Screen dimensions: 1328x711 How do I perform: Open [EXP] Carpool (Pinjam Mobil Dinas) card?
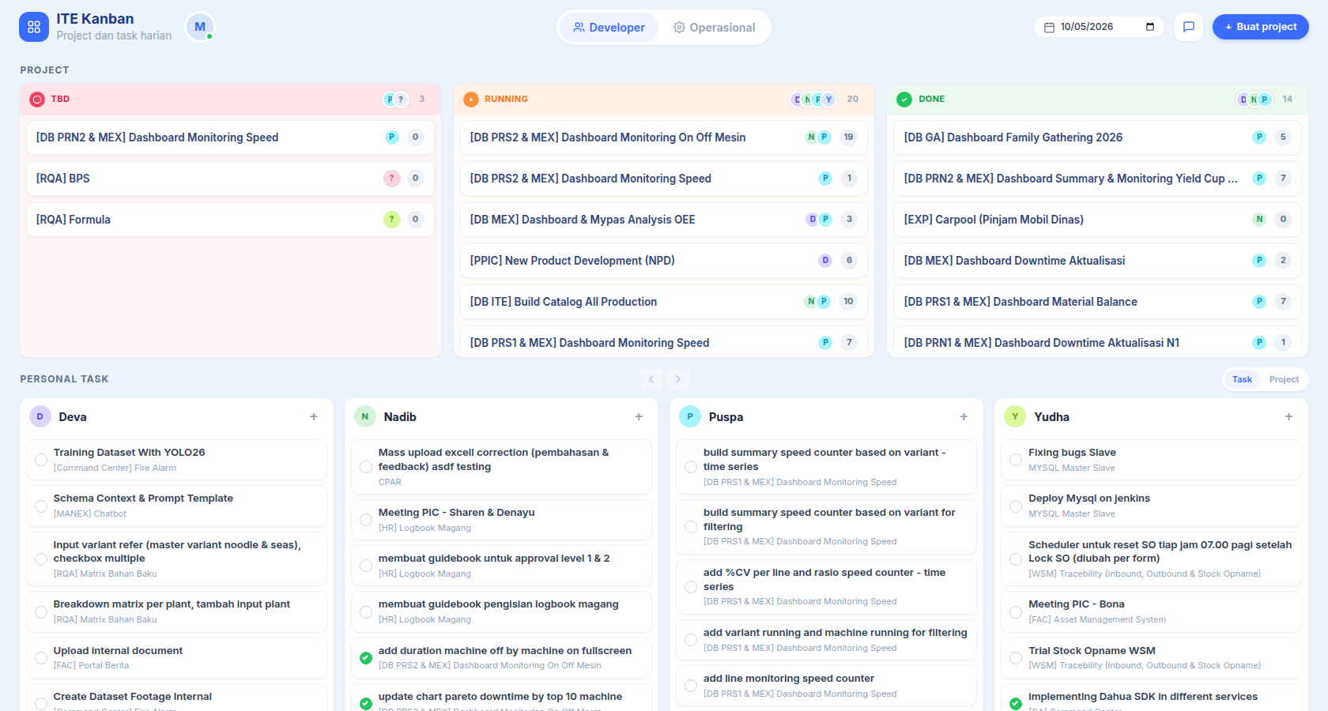[x=1097, y=220]
